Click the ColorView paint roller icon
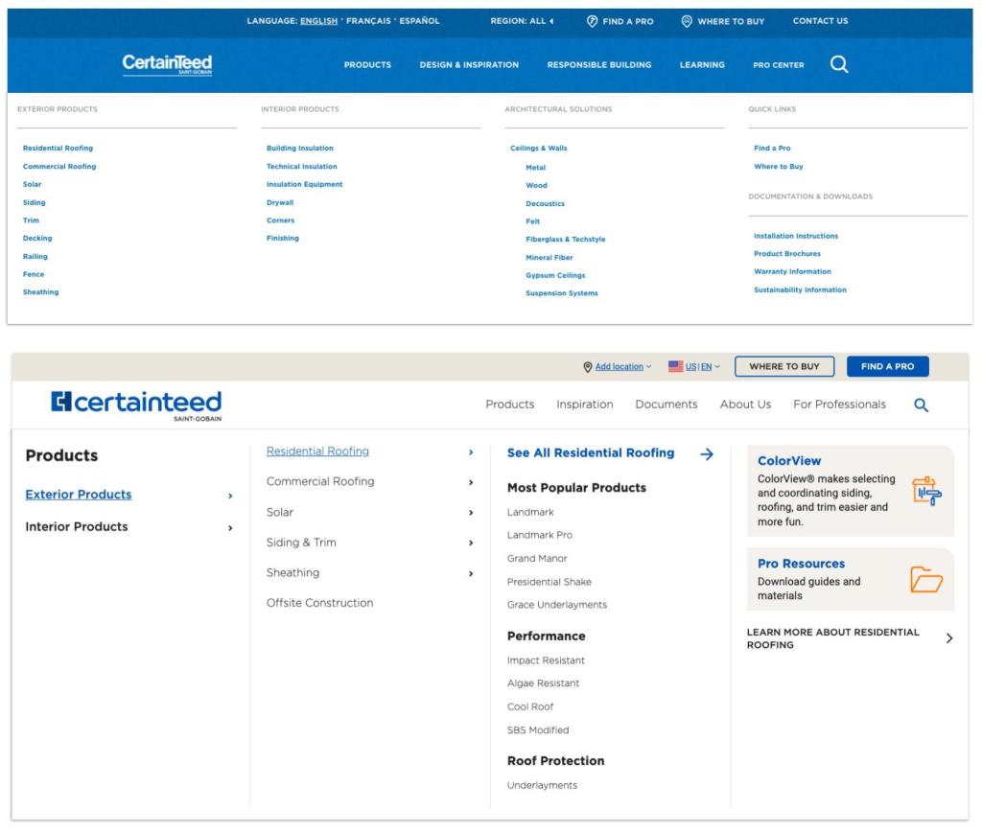 pyautogui.click(x=927, y=491)
